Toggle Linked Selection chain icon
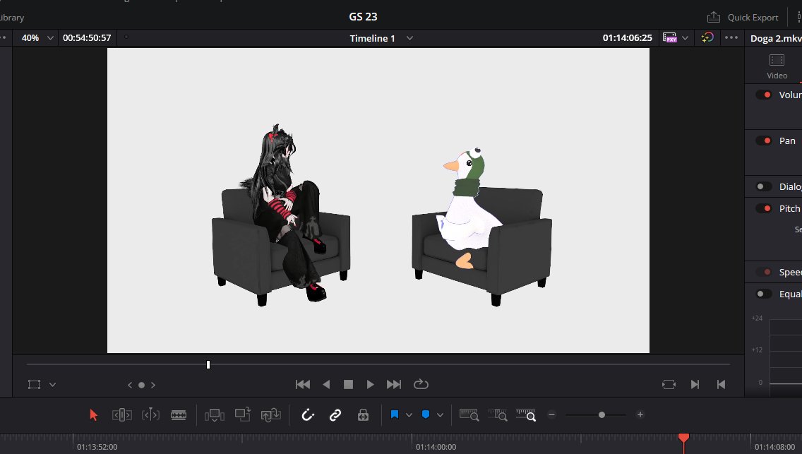The width and height of the screenshot is (802, 454). 335,414
